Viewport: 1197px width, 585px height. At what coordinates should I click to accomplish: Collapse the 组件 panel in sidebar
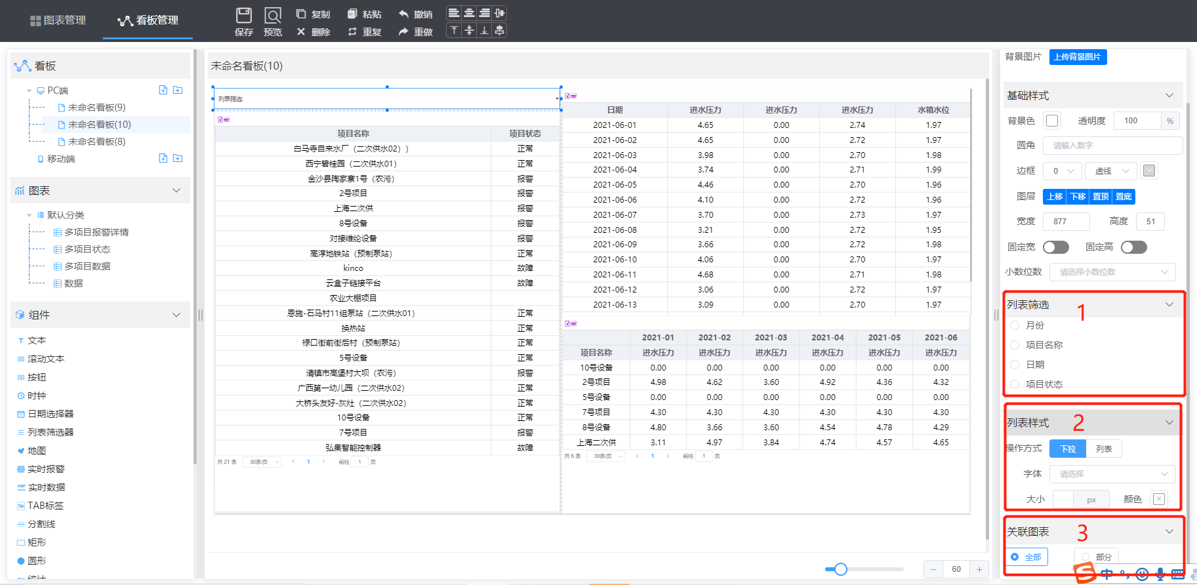(x=176, y=315)
